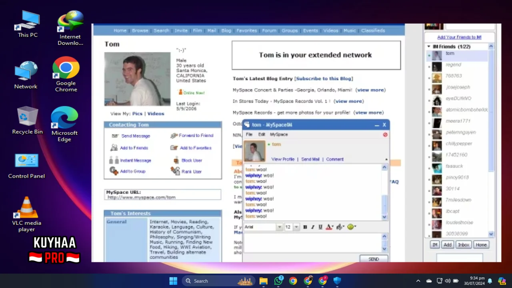Click the Add to Friends icon

click(x=114, y=148)
